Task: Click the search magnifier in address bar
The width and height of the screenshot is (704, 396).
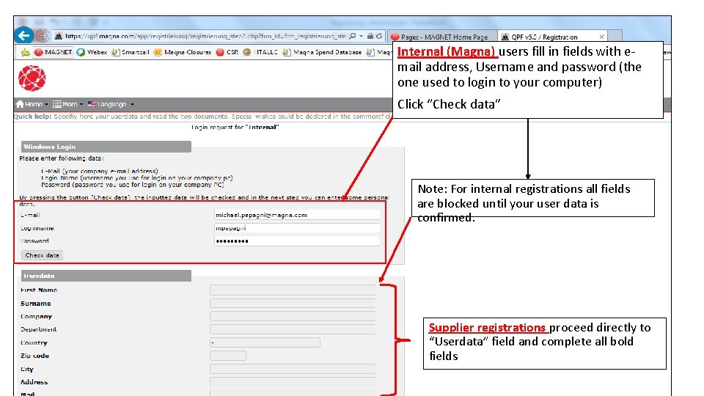Action: click(x=353, y=36)
